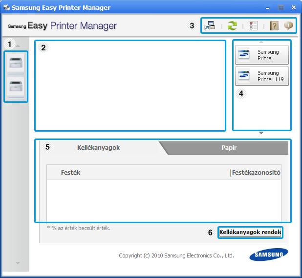Switch to the Papír tab

pos(229,148)
